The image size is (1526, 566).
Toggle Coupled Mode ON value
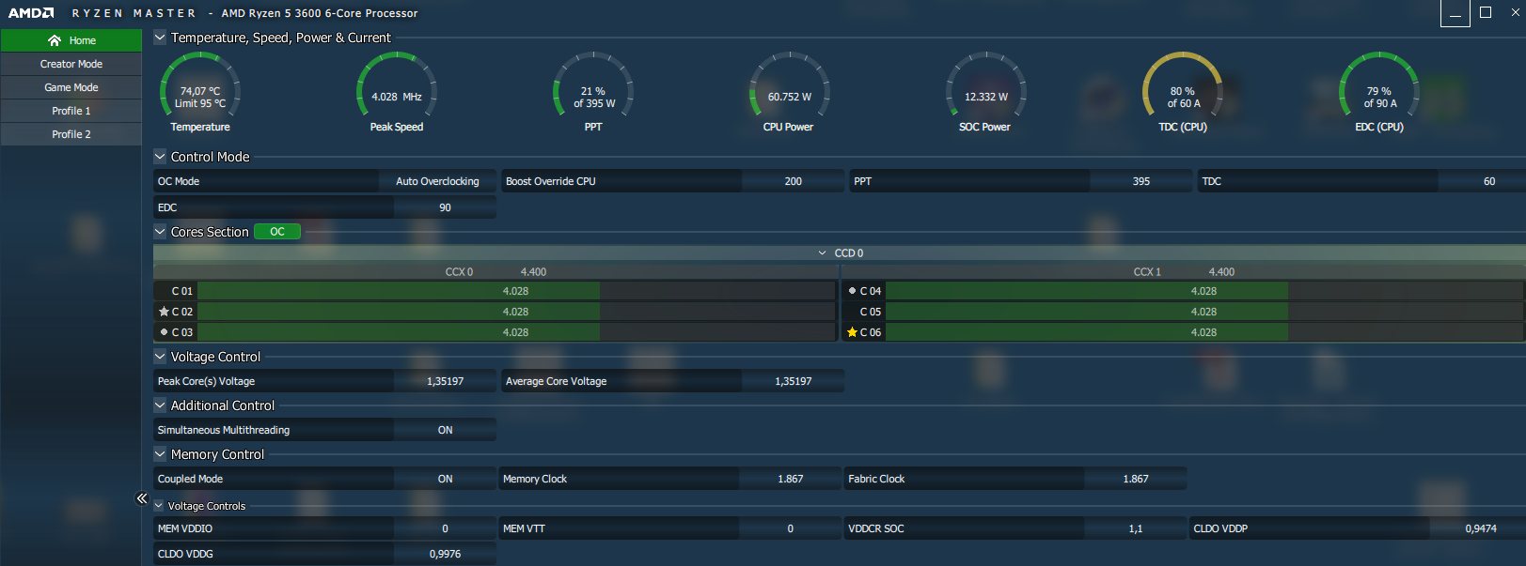[x=445, y=479]
